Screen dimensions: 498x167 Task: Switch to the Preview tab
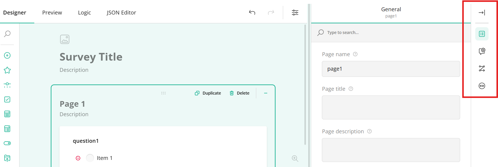point(52,12)
